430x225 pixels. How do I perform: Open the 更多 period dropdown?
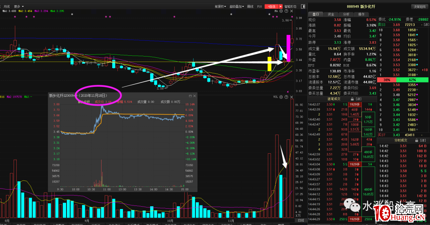[x=19, y=6]
